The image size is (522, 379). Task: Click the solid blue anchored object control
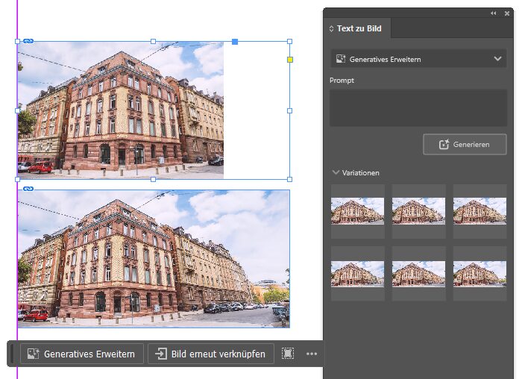(235, 42)
